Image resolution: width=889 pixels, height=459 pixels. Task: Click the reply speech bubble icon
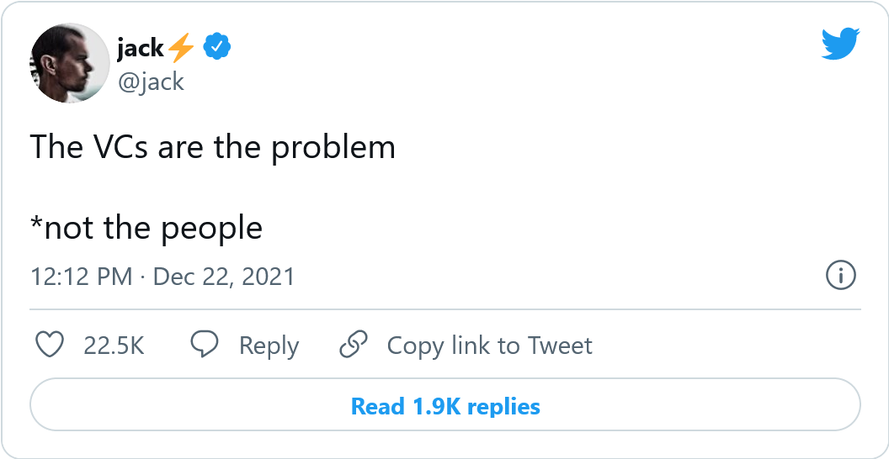click(x=205, y=345)
